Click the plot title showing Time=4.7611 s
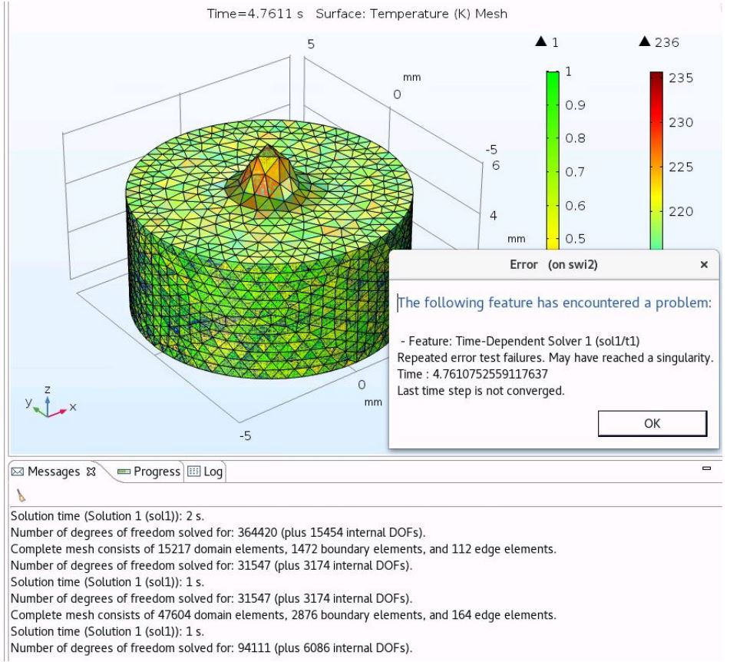 357,14
